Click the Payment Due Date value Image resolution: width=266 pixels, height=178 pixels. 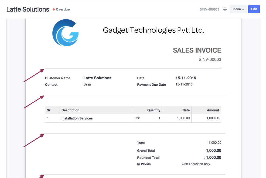[x=184, y=84]
